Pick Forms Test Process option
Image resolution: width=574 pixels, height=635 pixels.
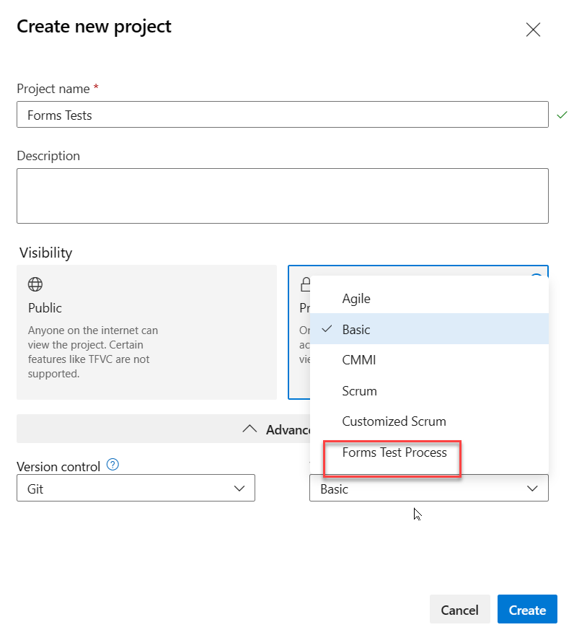(394, 453)
